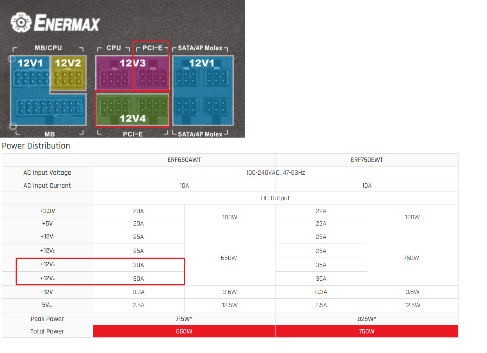Click the 100-240VAC, 47-63Hz value
This screenshot has width=487, height=353.
point(275,173)
